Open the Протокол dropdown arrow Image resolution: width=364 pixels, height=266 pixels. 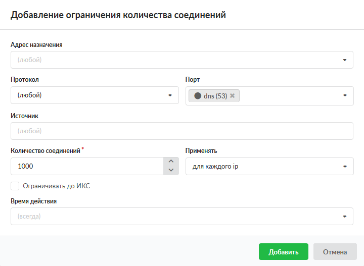click(x=170, y=95)
